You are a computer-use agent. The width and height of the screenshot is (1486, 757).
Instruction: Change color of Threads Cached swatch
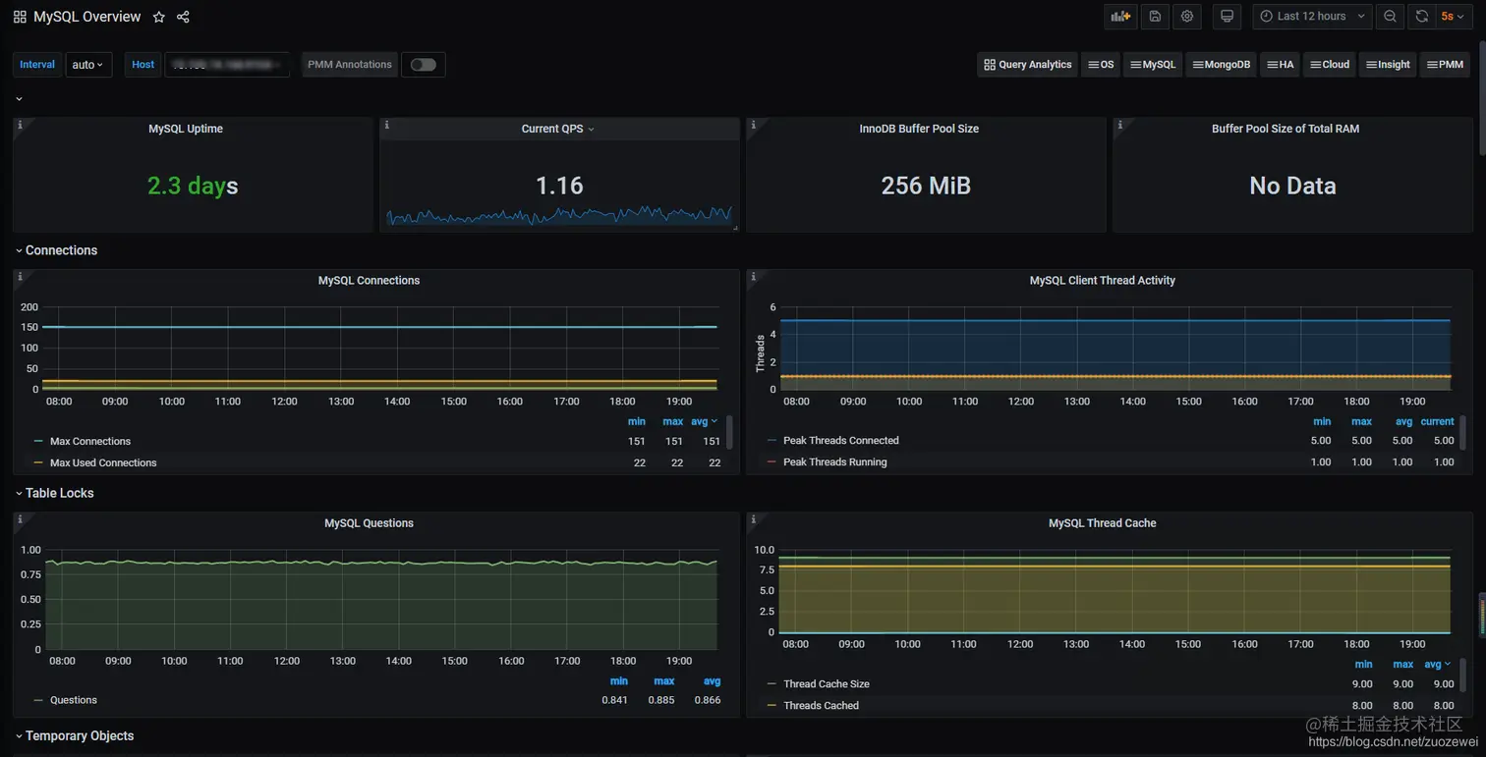point(772,706)
